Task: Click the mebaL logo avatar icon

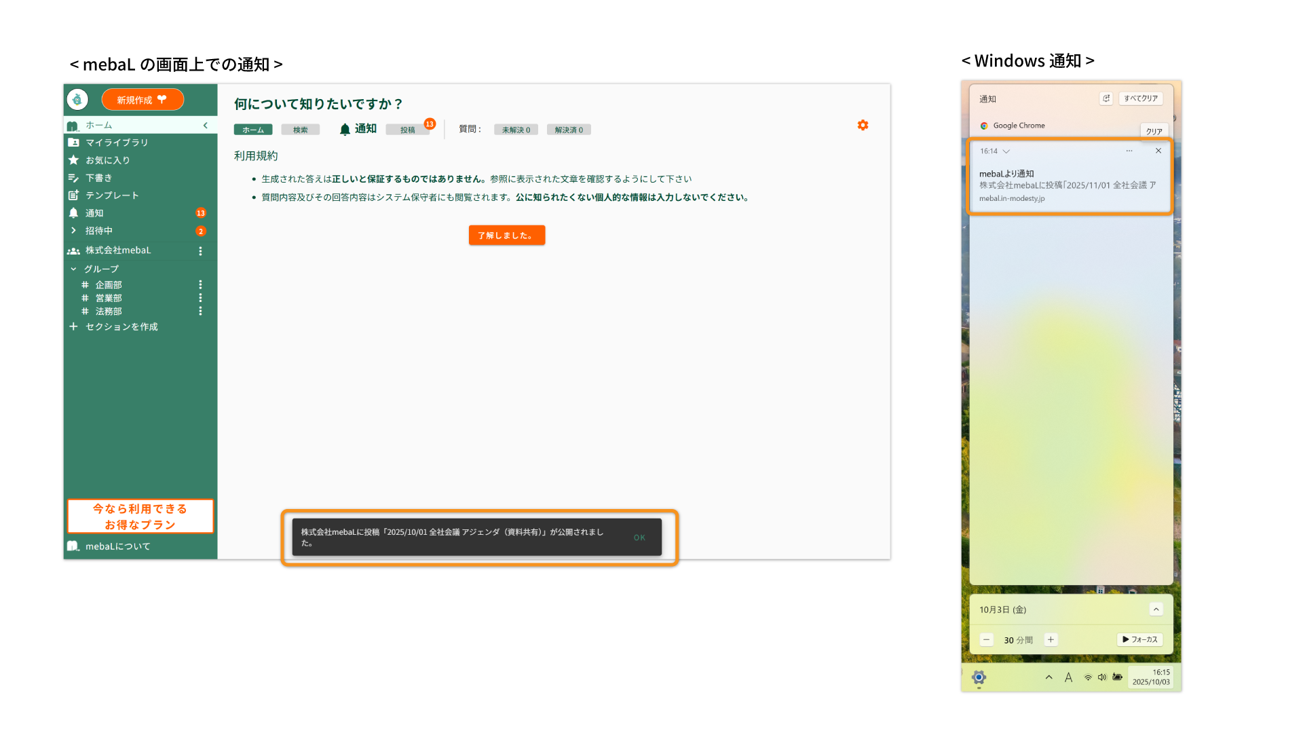Action: click(x=77, y=100)
